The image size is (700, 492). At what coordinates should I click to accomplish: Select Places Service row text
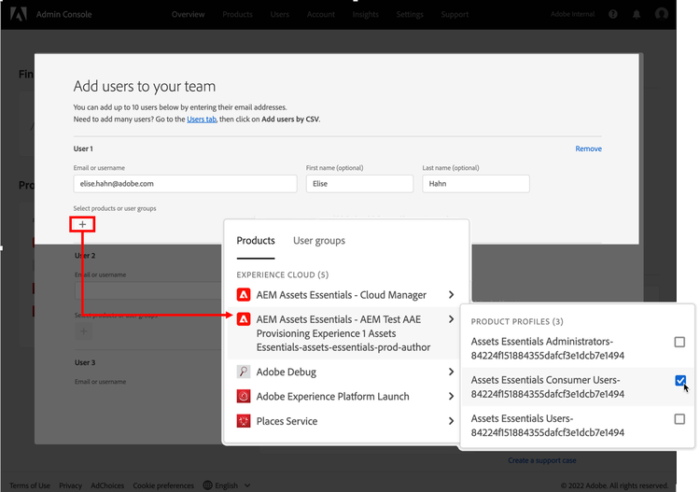pos(287,421)
